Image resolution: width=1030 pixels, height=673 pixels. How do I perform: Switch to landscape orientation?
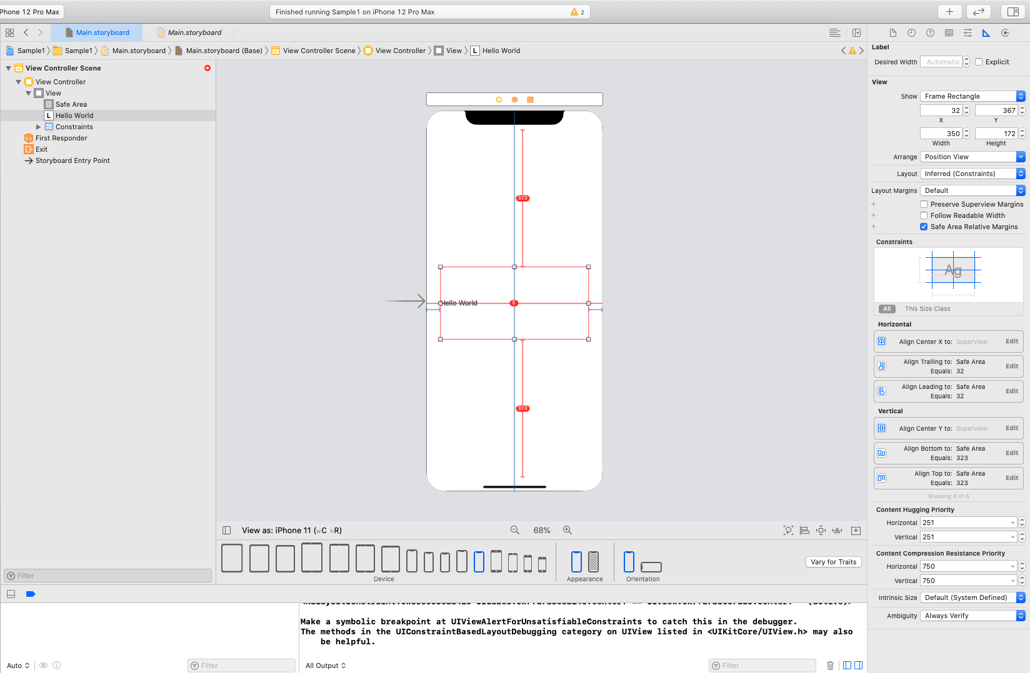coord(651,567)
